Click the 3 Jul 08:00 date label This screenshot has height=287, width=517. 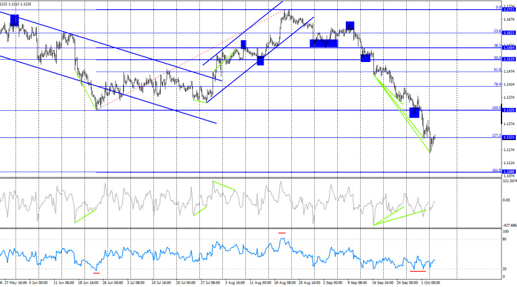click(x=136, y=283)
